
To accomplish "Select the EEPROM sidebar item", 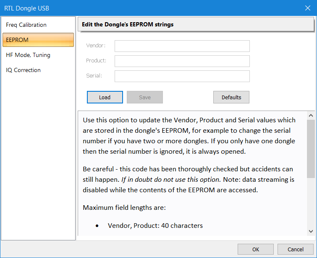I will tap(38, 40).
